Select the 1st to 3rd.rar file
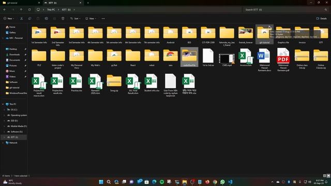The height and width of the screenshot is (186, 331). [x=208, y=57]
